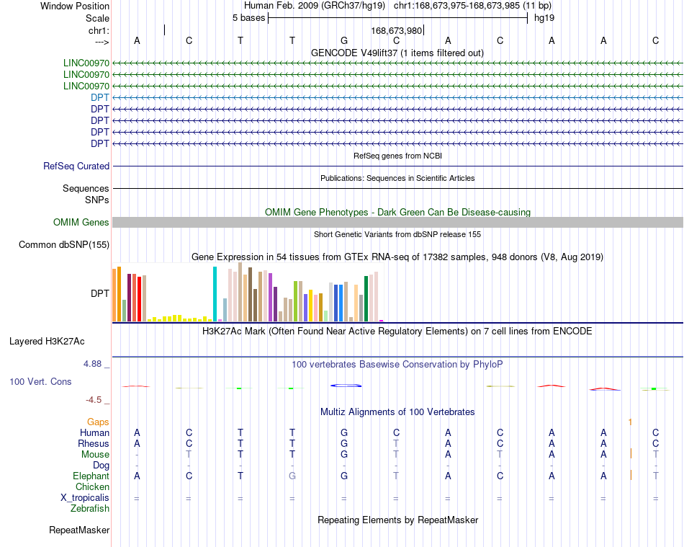
Task: Click the GENCODE V49lift37 track title
Action: coord(397,53)
